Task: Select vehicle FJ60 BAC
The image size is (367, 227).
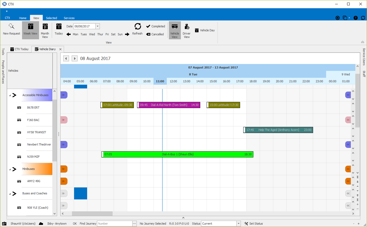Action: [x=33, y=120]
